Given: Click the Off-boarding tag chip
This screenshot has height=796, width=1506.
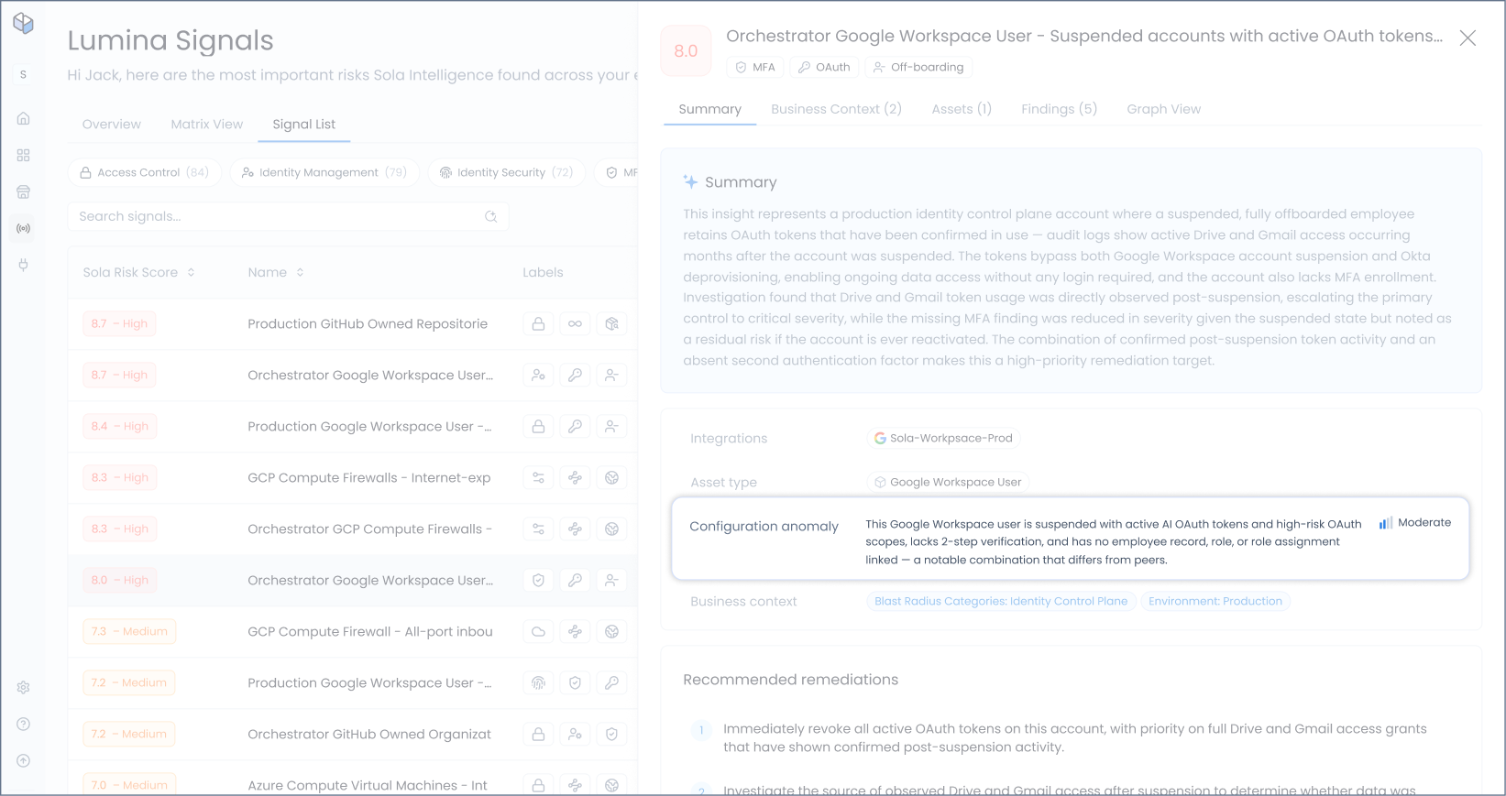Looking at the screenshot, I should point(918,67).
